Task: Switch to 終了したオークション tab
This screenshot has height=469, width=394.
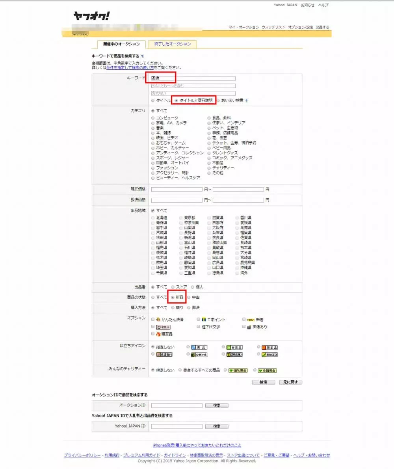Action: pyautogui.click(x=173, y=44)
